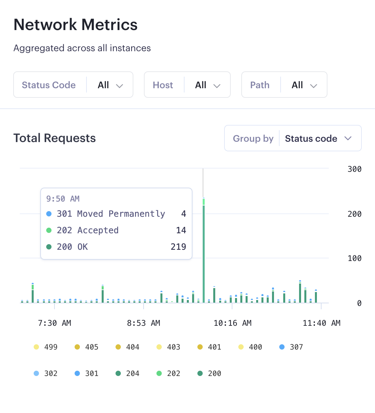375x413 pixels.
Task: Click the 405 legend marker
Action: click(77, 347)
